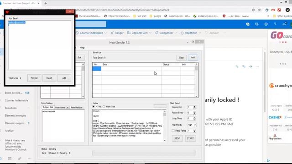Click the Annuler undo icon
Screen dimensions: 292x164
[x=206, y=33]
